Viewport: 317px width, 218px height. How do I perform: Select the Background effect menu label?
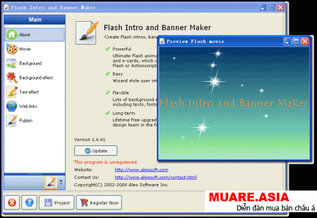[36, 78]
